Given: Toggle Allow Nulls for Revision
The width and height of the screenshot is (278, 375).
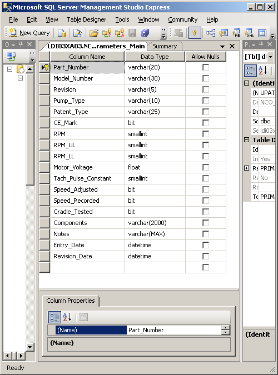Looking at the screenshot, I should coord(206,89).
